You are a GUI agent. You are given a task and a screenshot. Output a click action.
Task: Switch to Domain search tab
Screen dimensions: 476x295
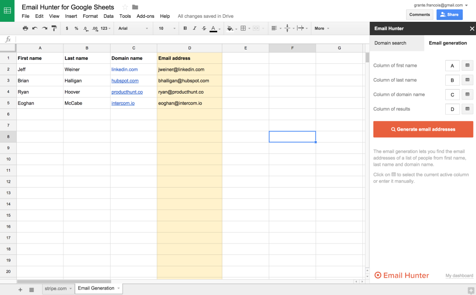[x=397, y=43]
